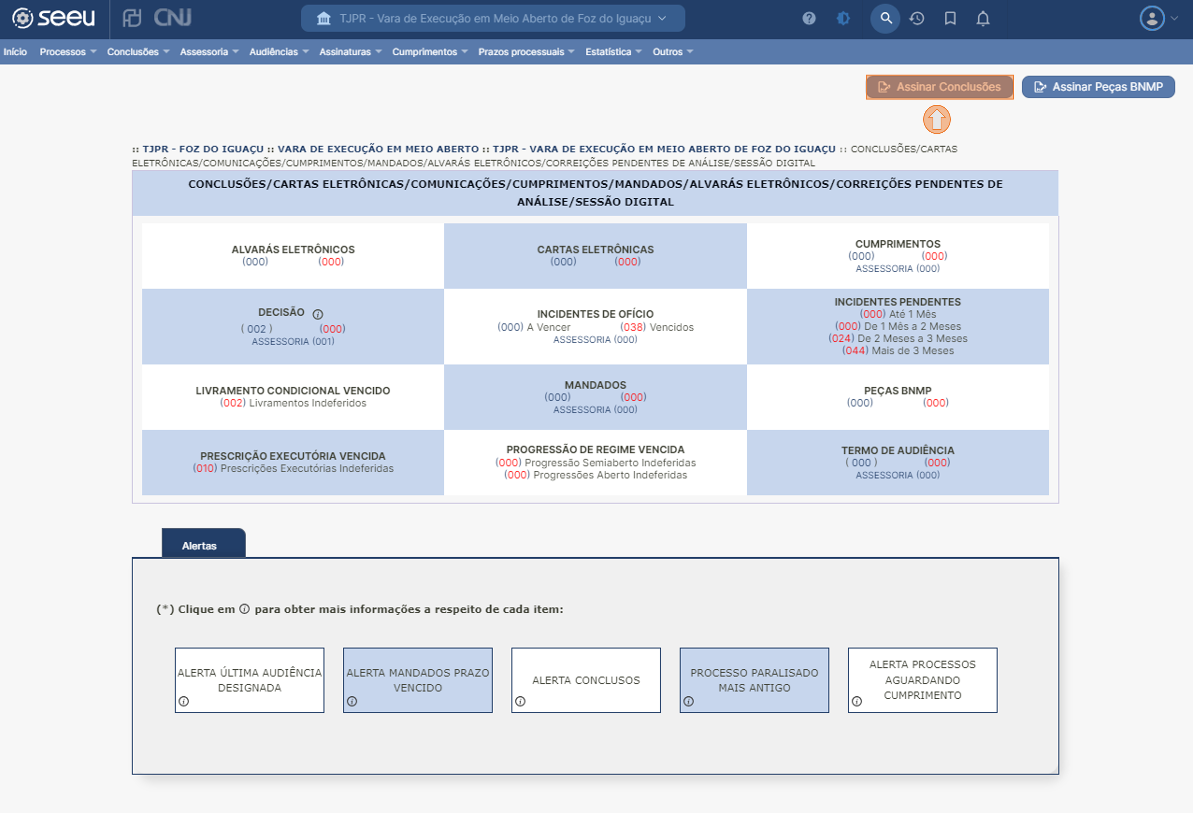Open MANDADOS ASSESSORIA (000) link
The width and height of the screenshot is (1193, 813).
tap(595, 409)
